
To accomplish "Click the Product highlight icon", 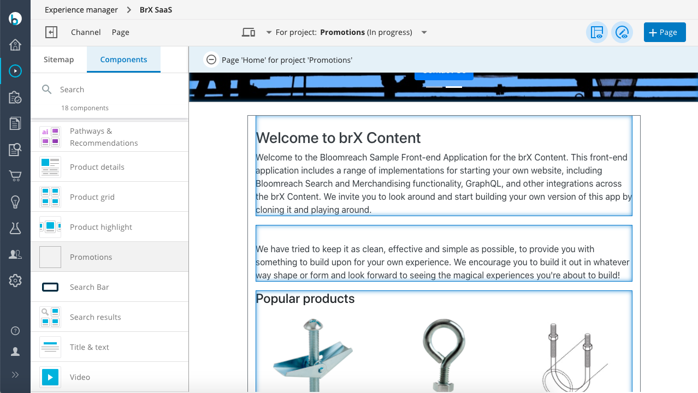I will pos(50,227).
